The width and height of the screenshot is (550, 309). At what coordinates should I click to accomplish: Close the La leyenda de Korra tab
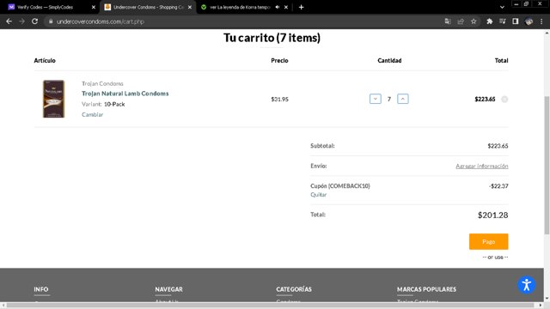pos(286,7)
